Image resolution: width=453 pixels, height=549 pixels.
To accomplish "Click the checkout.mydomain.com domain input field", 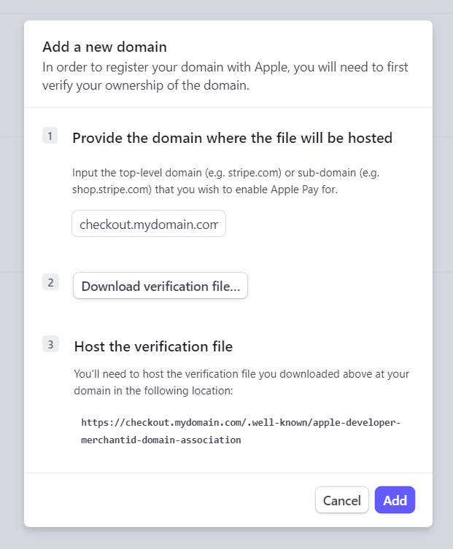I will [149, 224].
